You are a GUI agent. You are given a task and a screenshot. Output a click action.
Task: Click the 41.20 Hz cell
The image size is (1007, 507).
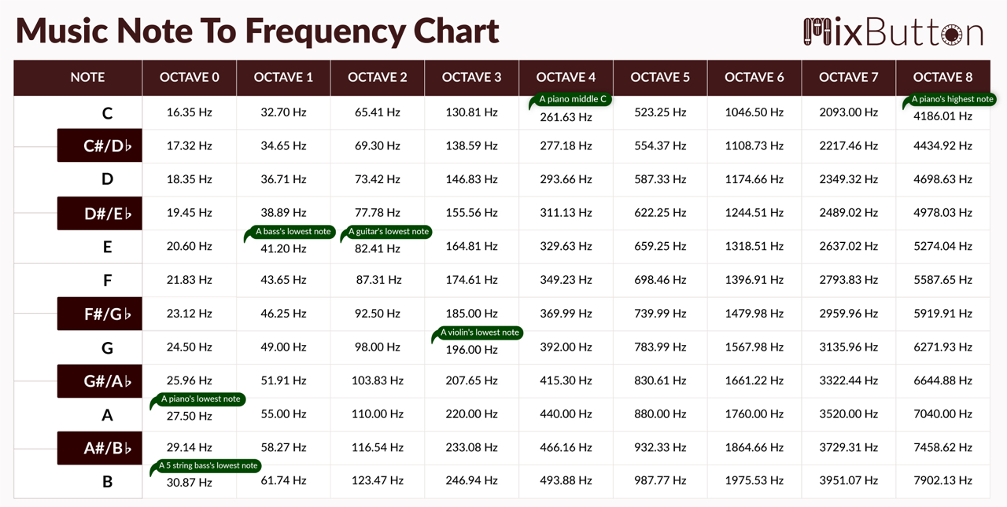[283, 248]
